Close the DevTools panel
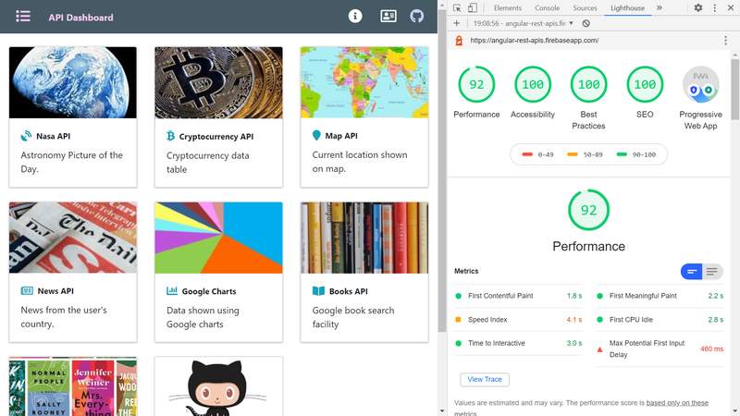Screen dimensions: 740x416 (731, 7)
